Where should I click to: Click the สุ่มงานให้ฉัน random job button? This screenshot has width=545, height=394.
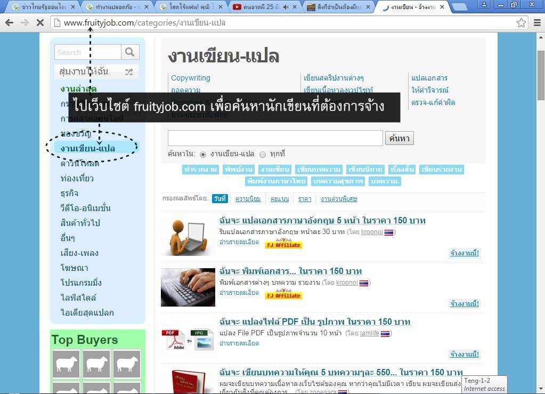(x=96, y=71)
